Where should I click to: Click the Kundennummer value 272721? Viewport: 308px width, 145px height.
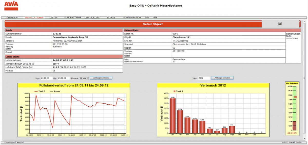(57, 34)
